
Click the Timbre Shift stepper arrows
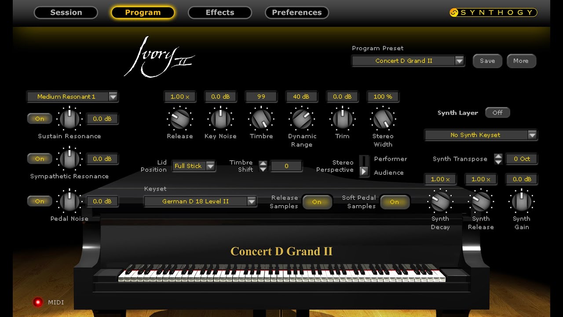[263, 166]
